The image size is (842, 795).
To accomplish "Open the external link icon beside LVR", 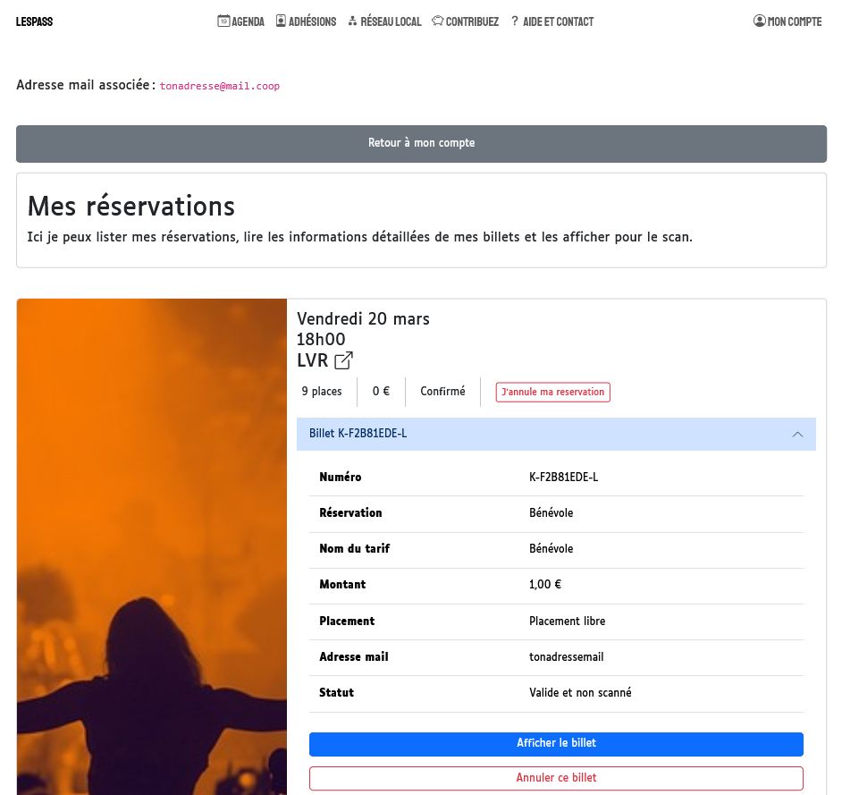I will [343, 360].
